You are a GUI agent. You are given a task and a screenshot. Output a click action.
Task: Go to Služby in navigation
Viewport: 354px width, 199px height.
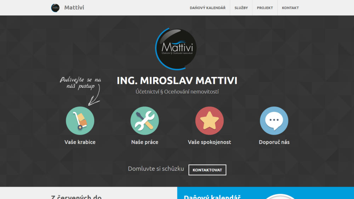(241, 8)
